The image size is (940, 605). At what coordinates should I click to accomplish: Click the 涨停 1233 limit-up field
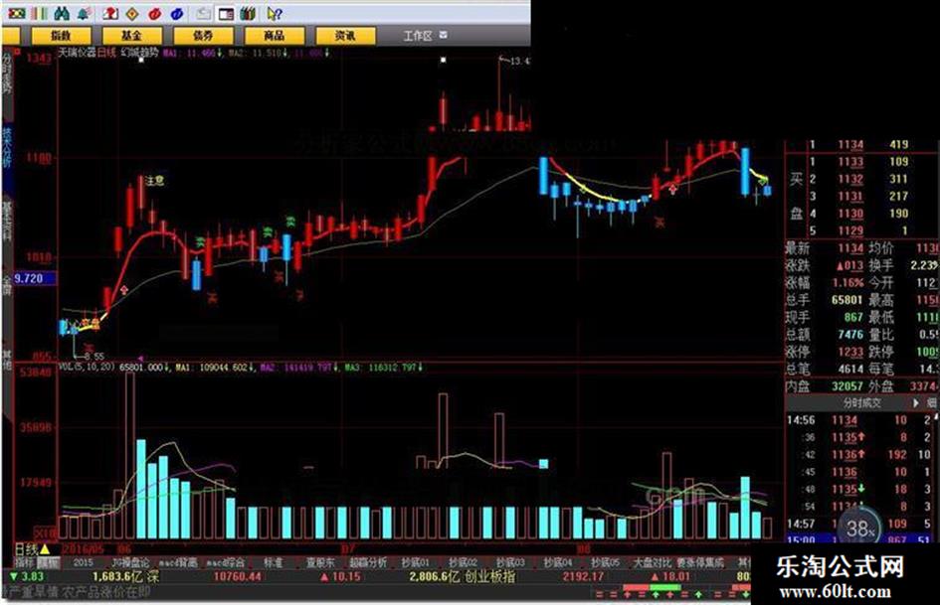pos(825,352)
